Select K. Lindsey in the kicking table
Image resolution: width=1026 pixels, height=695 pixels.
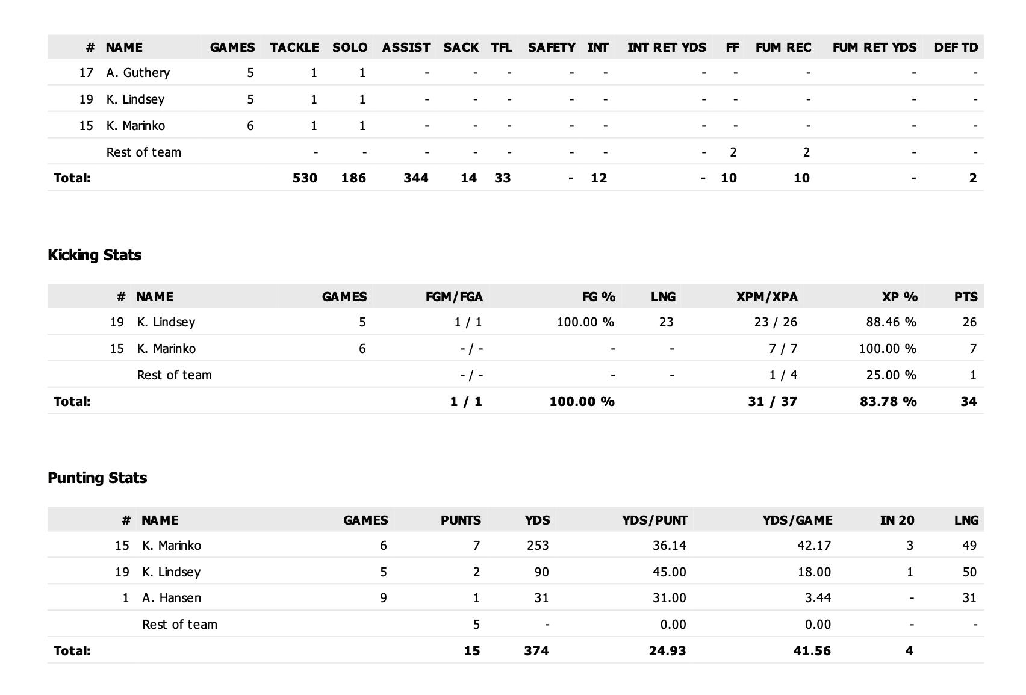[x=166, y=322]
